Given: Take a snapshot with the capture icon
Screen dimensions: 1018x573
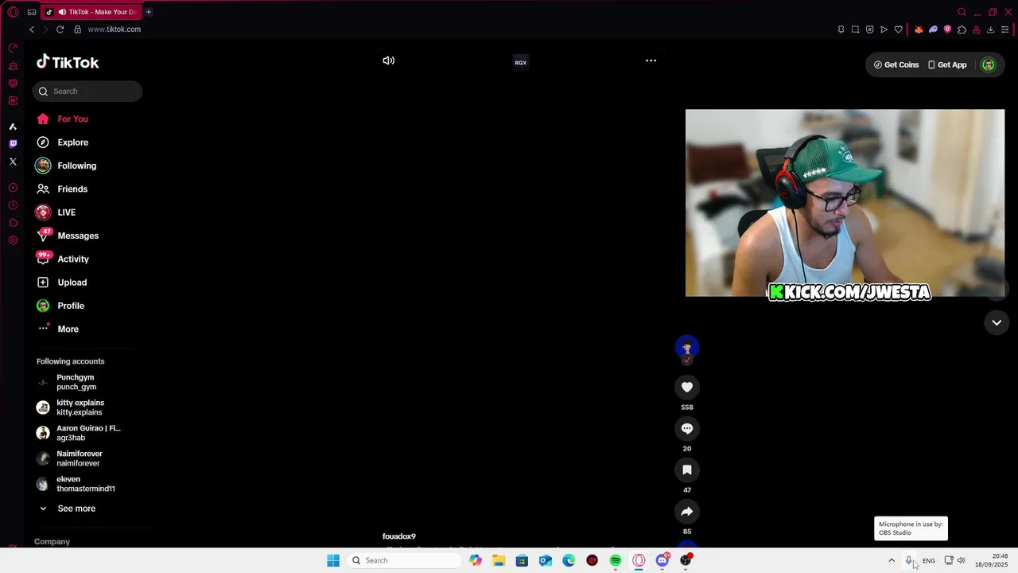Looking at the screenshot, I should pos(855,29).
